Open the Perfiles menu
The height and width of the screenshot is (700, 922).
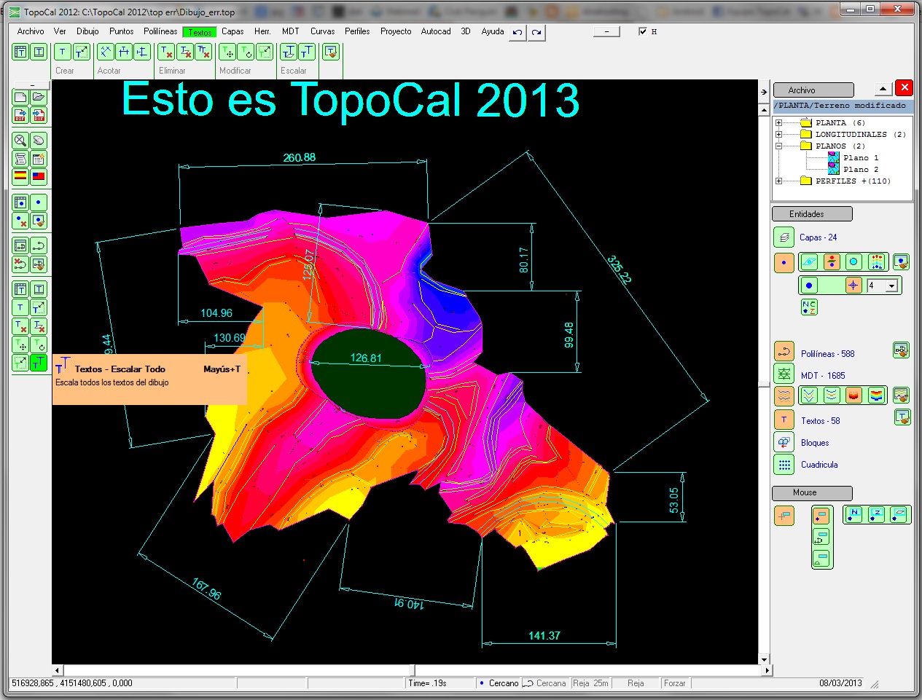click(x=357, y=31)
